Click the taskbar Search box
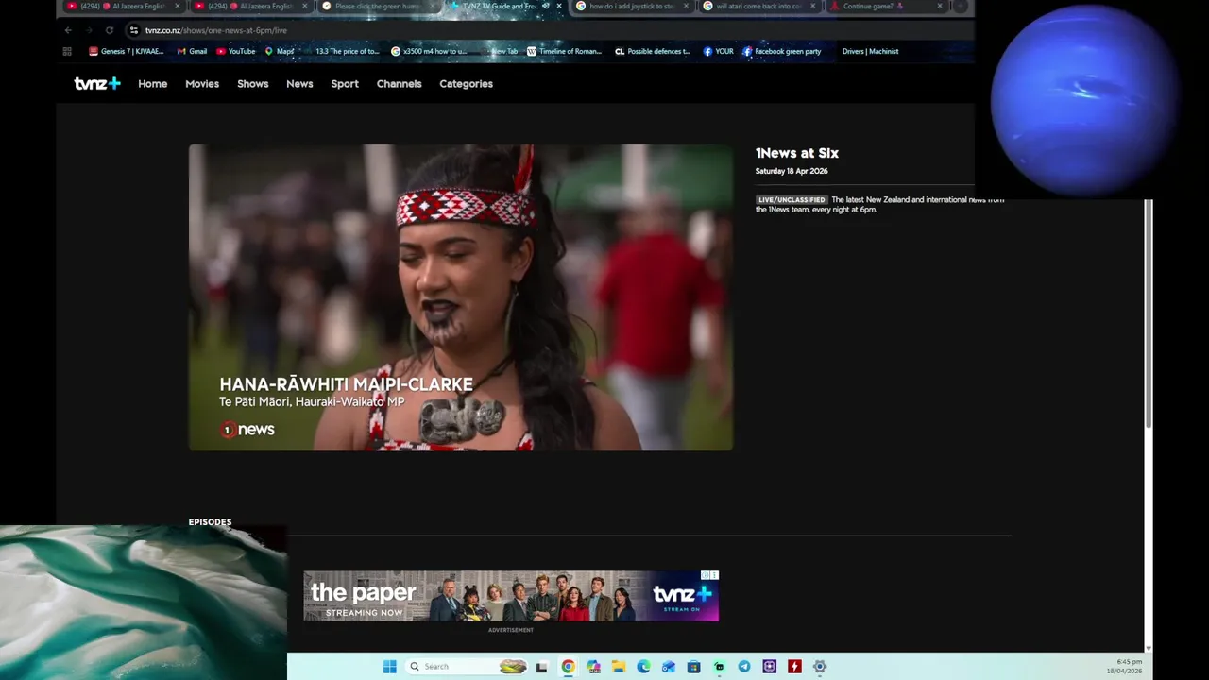Screen dimensions: 1209x680 click(467, 667)
